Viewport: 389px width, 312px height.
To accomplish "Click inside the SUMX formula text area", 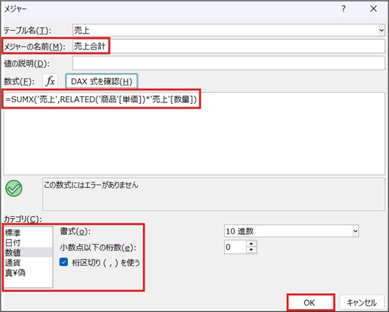I will click(194, 133).
